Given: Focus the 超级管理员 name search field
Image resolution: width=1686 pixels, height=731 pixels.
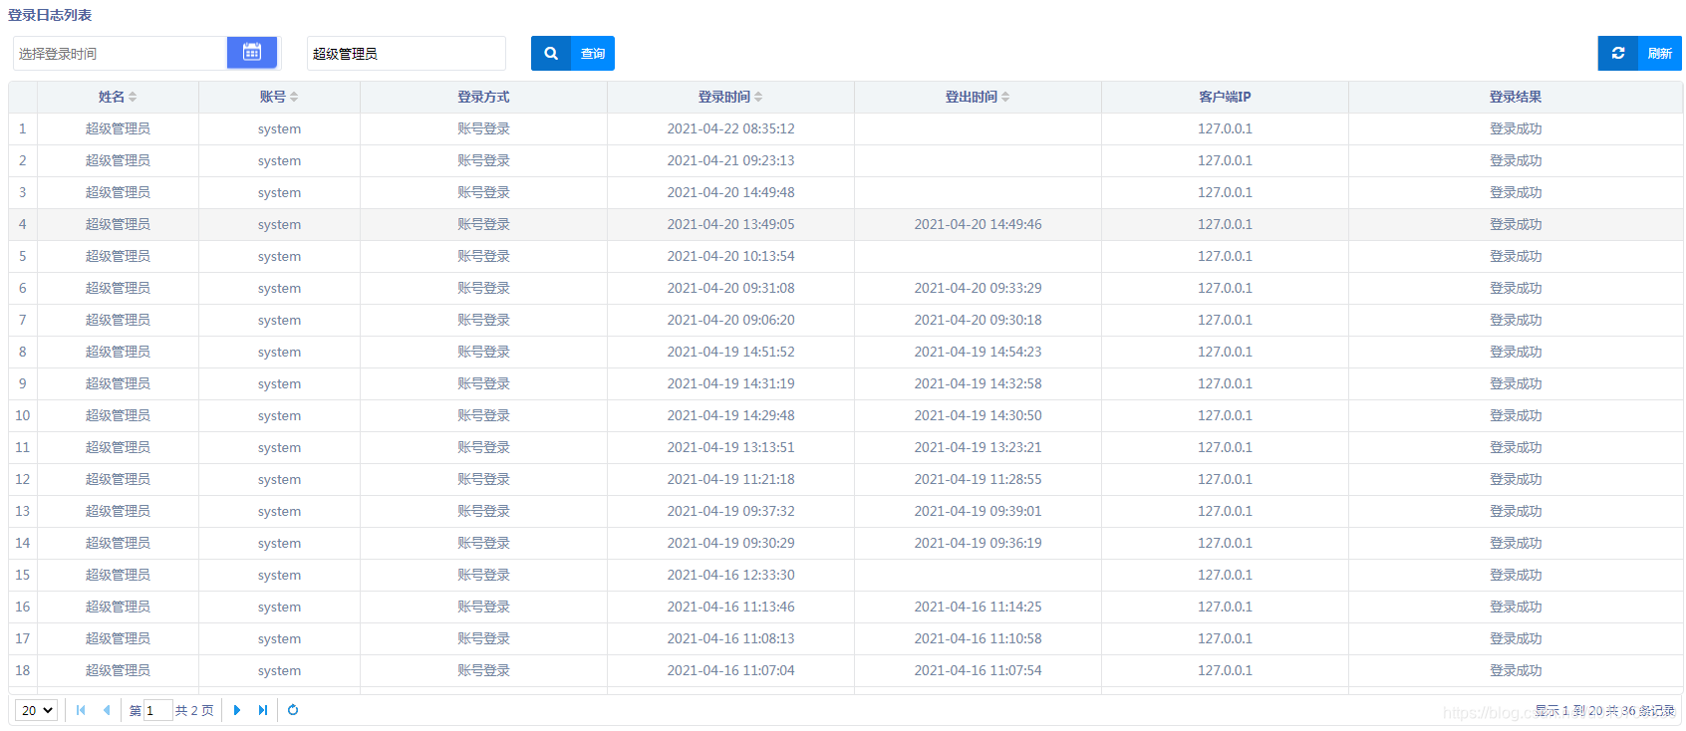Looking at the screenshot, I should click(407, 54).
